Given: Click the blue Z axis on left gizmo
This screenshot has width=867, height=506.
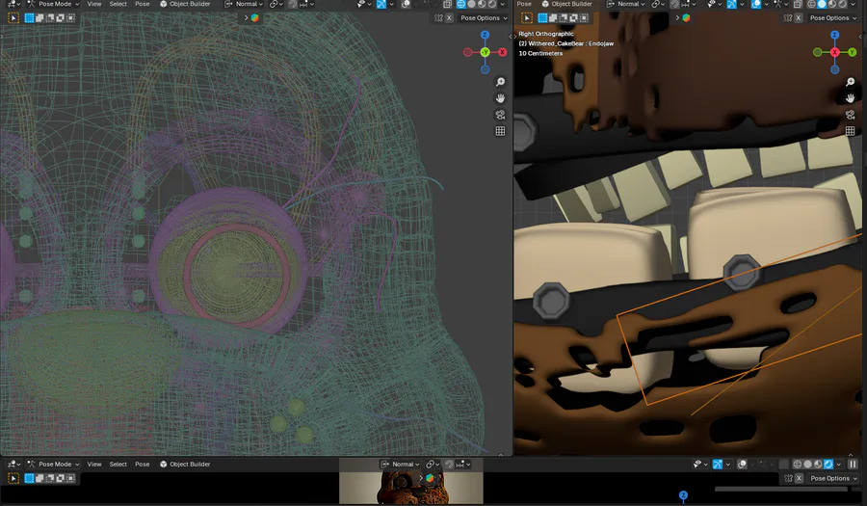Looking at the screenshot, I should (x=485, y=35).
